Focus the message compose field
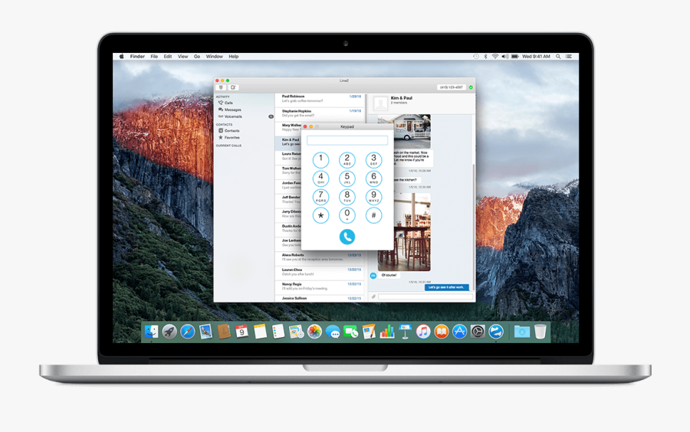690x432 pixels. pos(426,297)
